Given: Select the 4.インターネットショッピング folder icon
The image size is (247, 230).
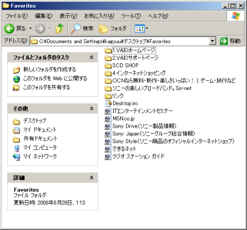Looking at the screenshot, I should tap(108, 73).
